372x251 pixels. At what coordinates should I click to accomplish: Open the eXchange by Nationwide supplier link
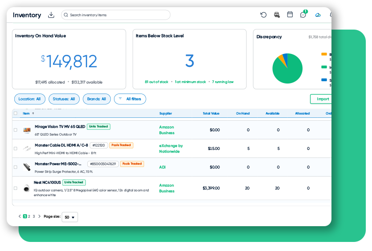pos(171,148)
